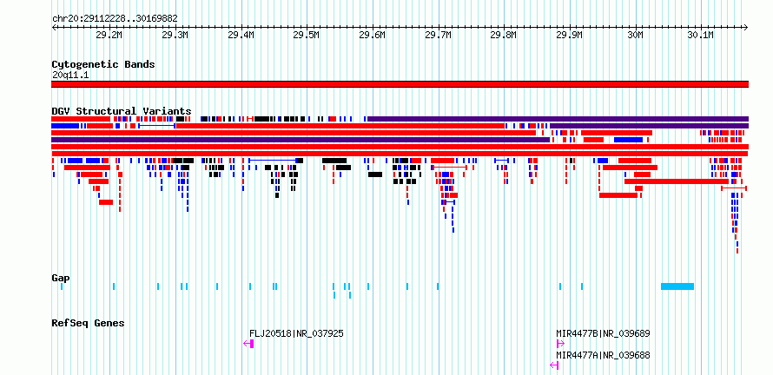Open the FLJ20518|NR_037925 gene label
773x375 pixels.
(x=296, y=333)
